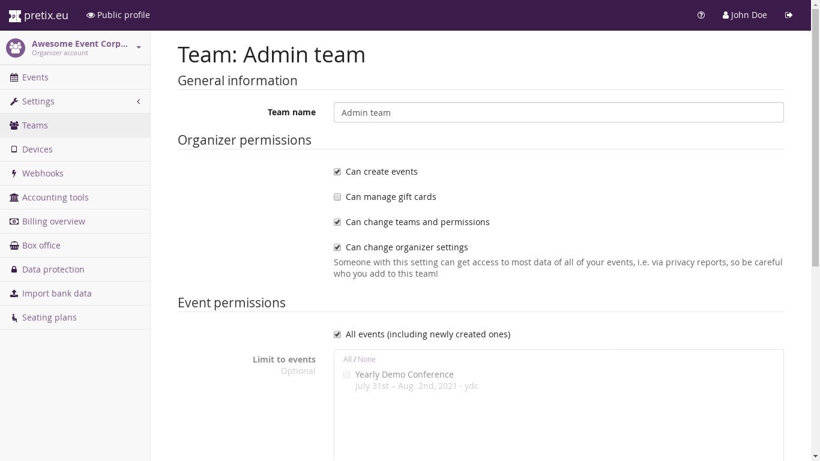Image resolution: width=820 pixels, height=461 pixels.
Task: Click the John Doe user account link
Action: click(745, 15)
